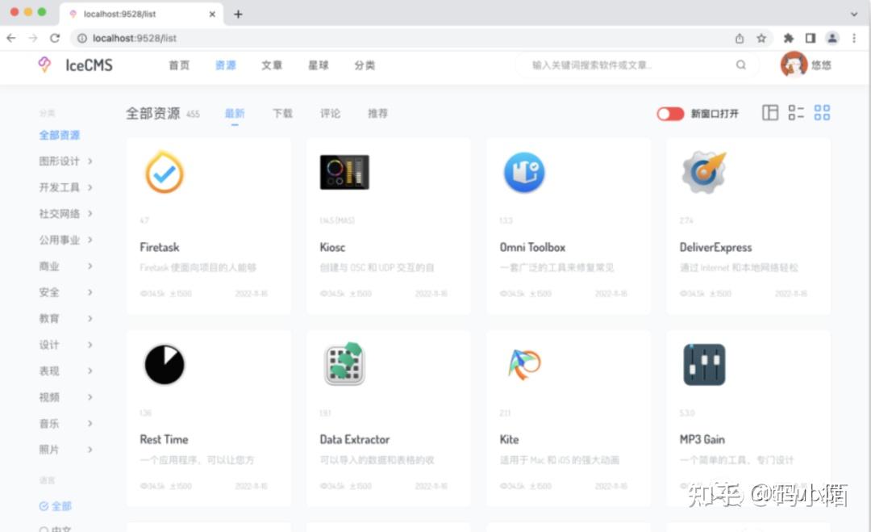This screenshot has height=532, width=871.
Task: Open the browser profile icon
Action: (832, 39)
